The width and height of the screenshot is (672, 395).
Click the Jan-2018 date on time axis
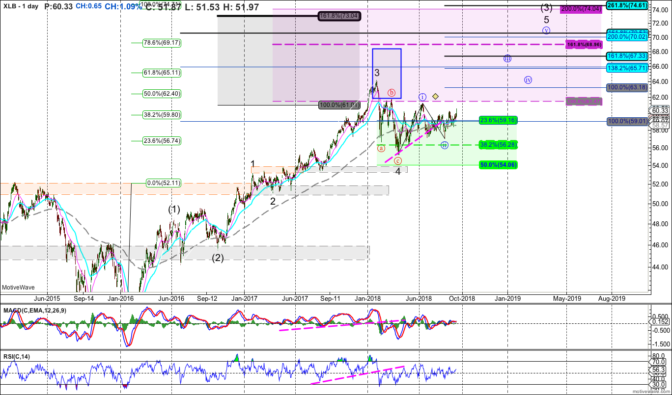tap(367, 298)
